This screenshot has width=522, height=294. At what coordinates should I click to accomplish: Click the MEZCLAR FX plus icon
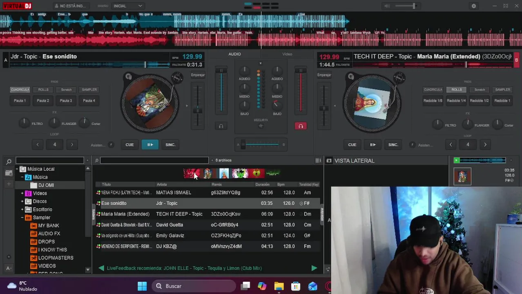[x=261, y=126]
